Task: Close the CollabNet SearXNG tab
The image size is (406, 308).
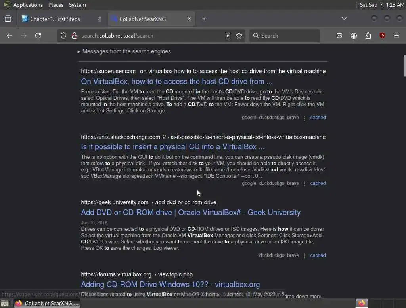Action: [189, 19]
